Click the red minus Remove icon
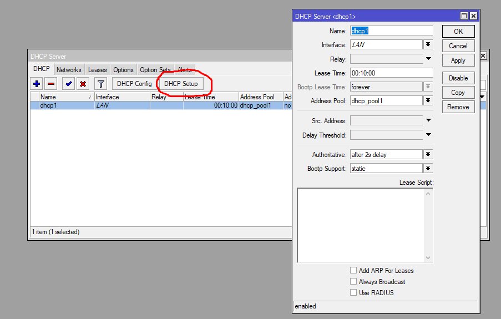 (50, 84)
